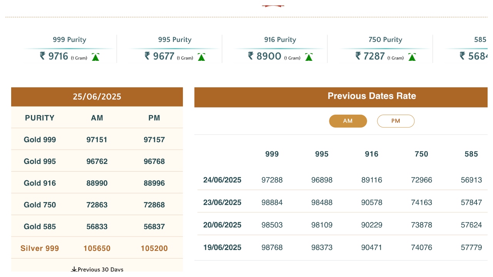Click the download arrow icon beside Previous 30 Days
493x277 pixels.
point(74,269)
